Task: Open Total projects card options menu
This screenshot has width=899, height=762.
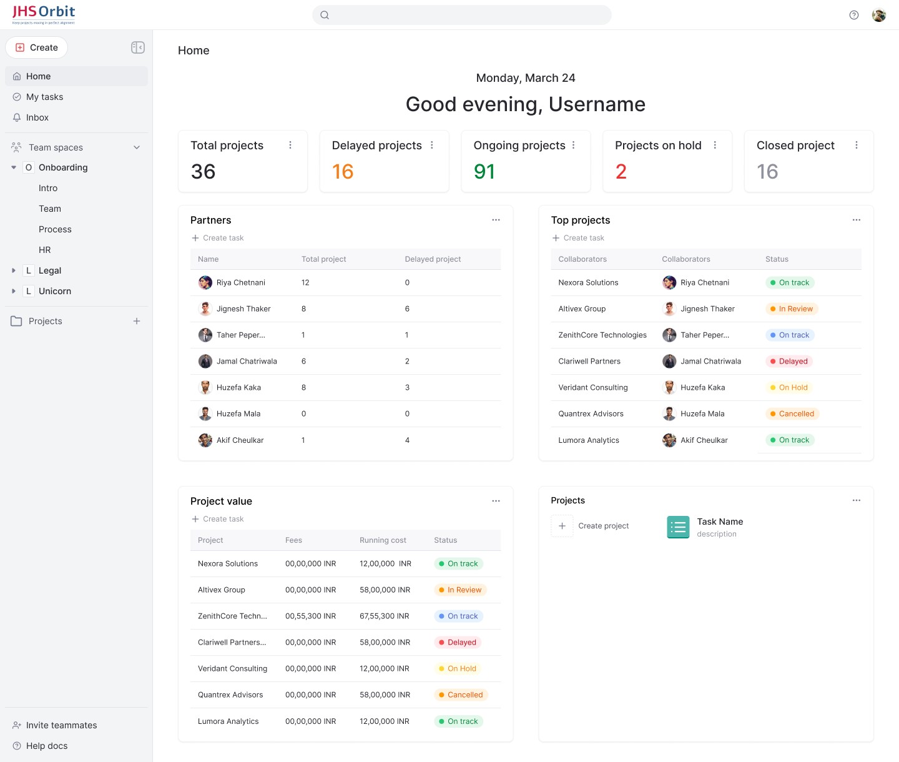Action: coord(290,145)
